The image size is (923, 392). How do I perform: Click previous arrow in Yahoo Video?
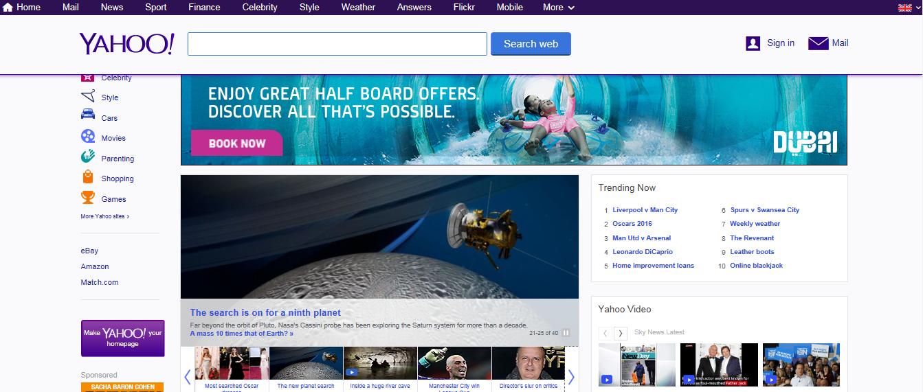tap(605, 333)
